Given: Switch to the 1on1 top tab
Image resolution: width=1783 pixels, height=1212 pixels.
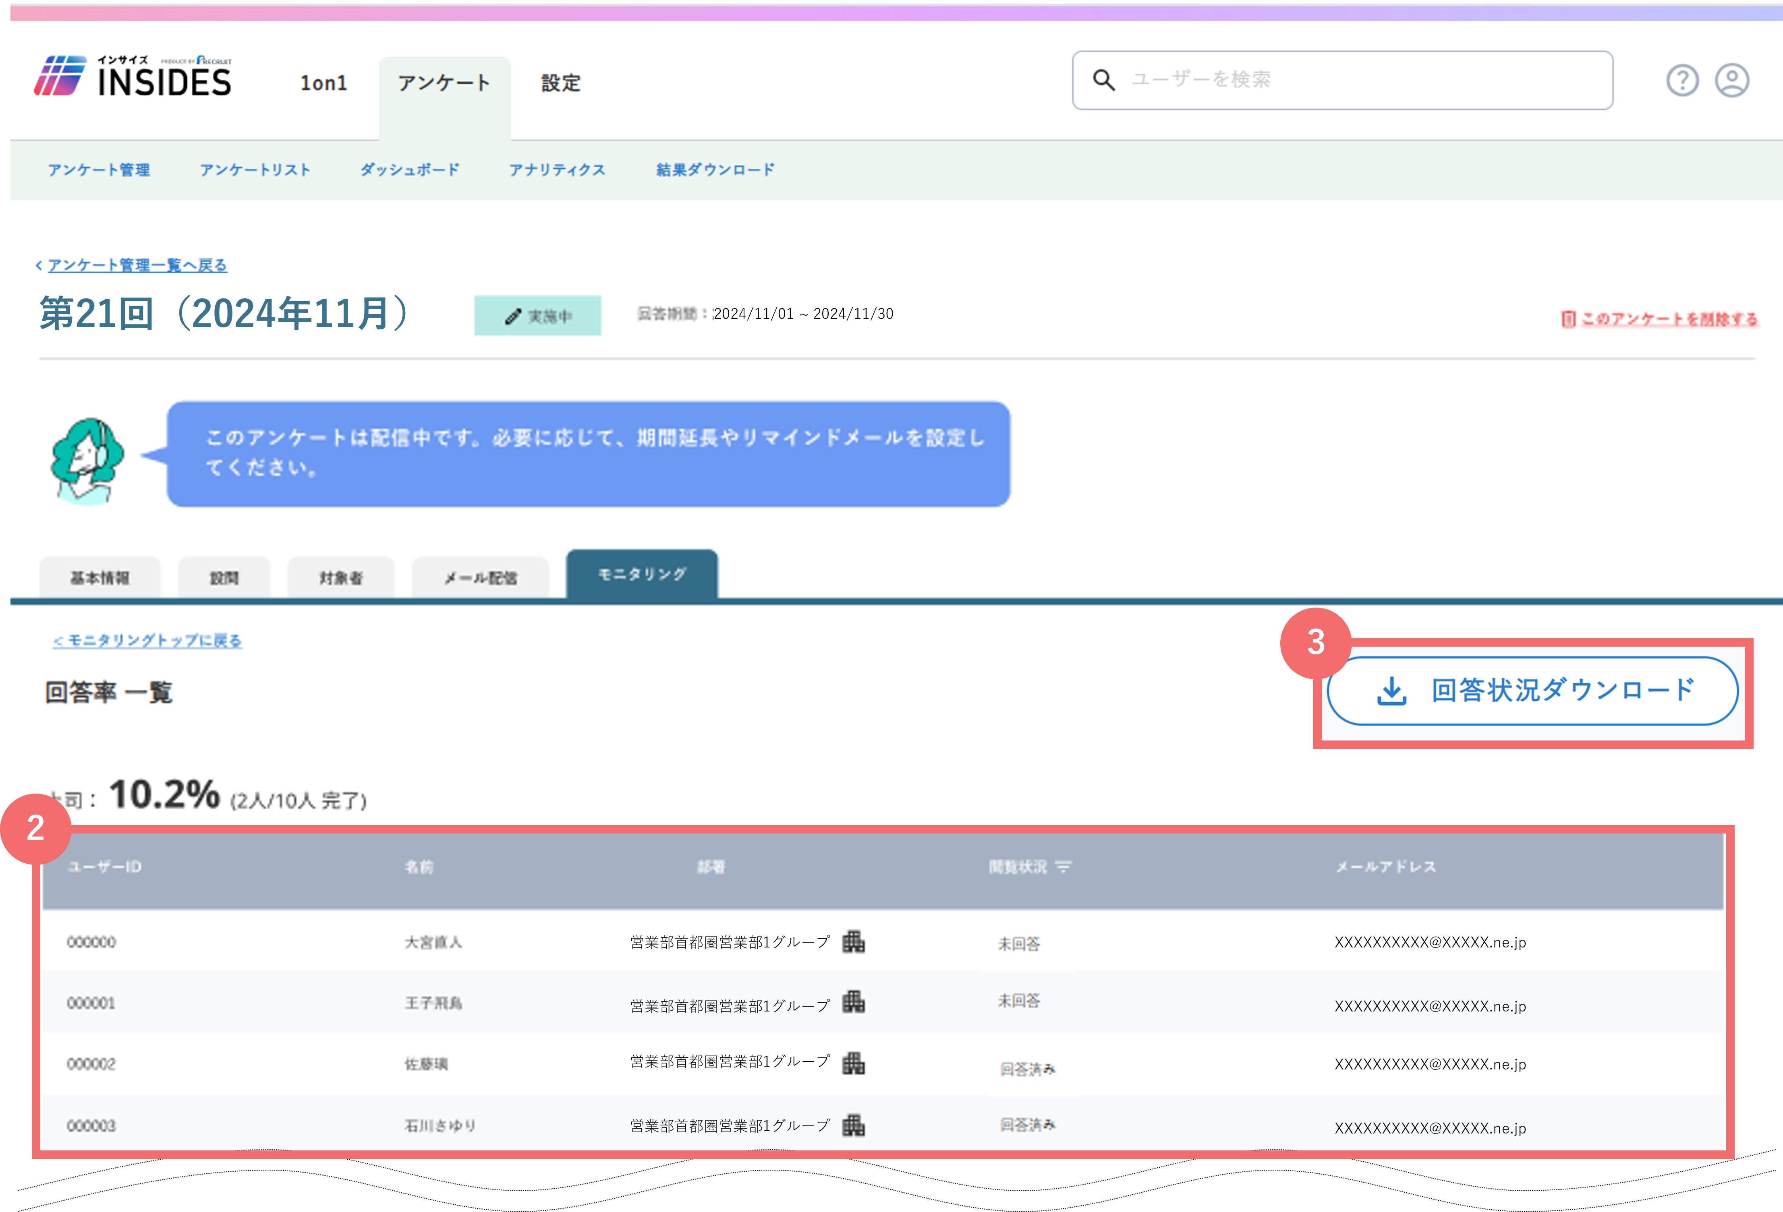Looking at the screenshot, I should coord(323,83).
